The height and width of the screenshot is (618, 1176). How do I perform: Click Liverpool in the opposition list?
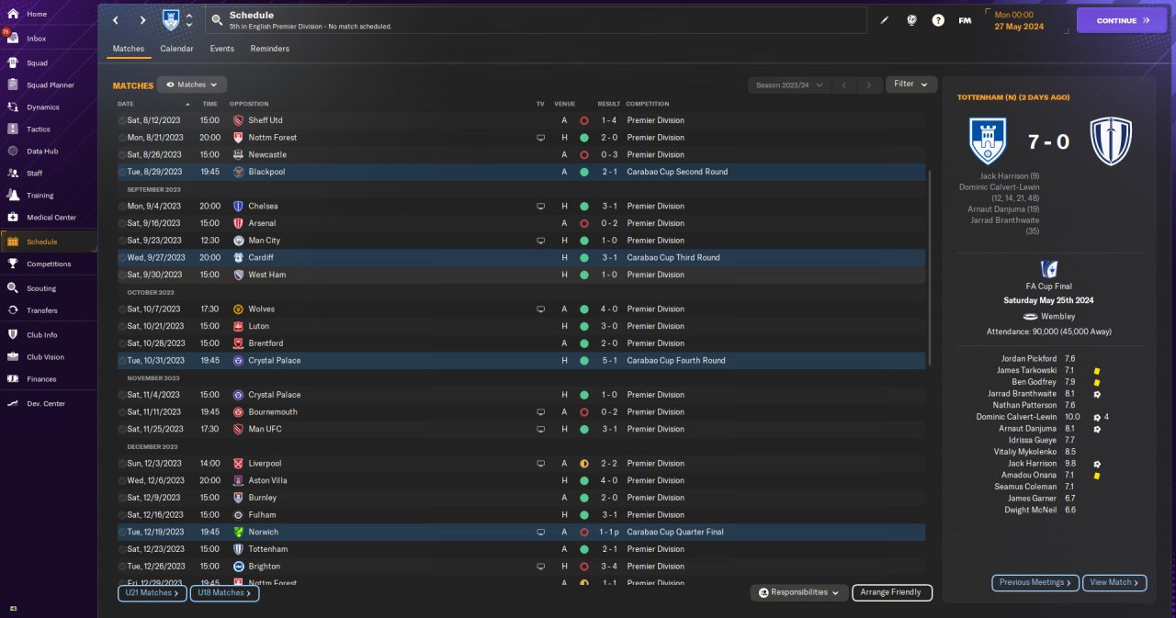(265, 464)
